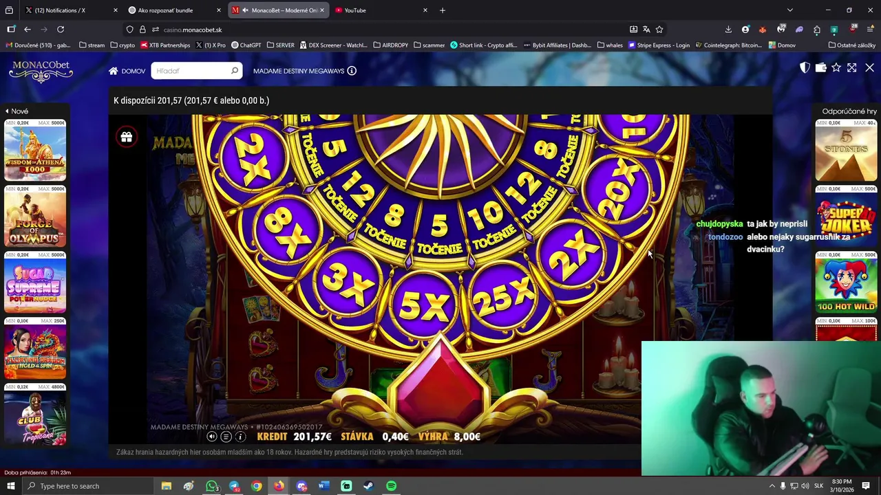Reload the current page

tap(61, 30)
